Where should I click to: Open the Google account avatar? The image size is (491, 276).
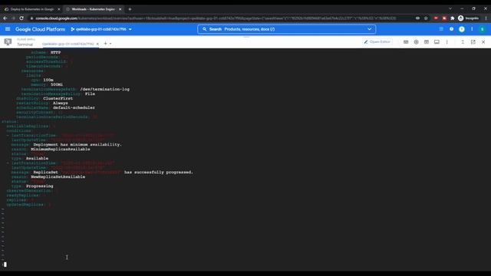pos(483,29)
